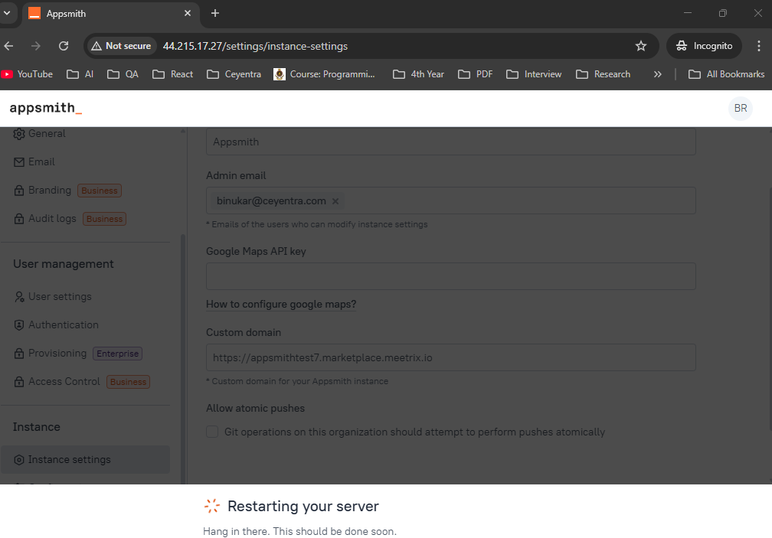772x538 pixels.
Task: Click the Restarting your server message
Action: tap(303, 506)
